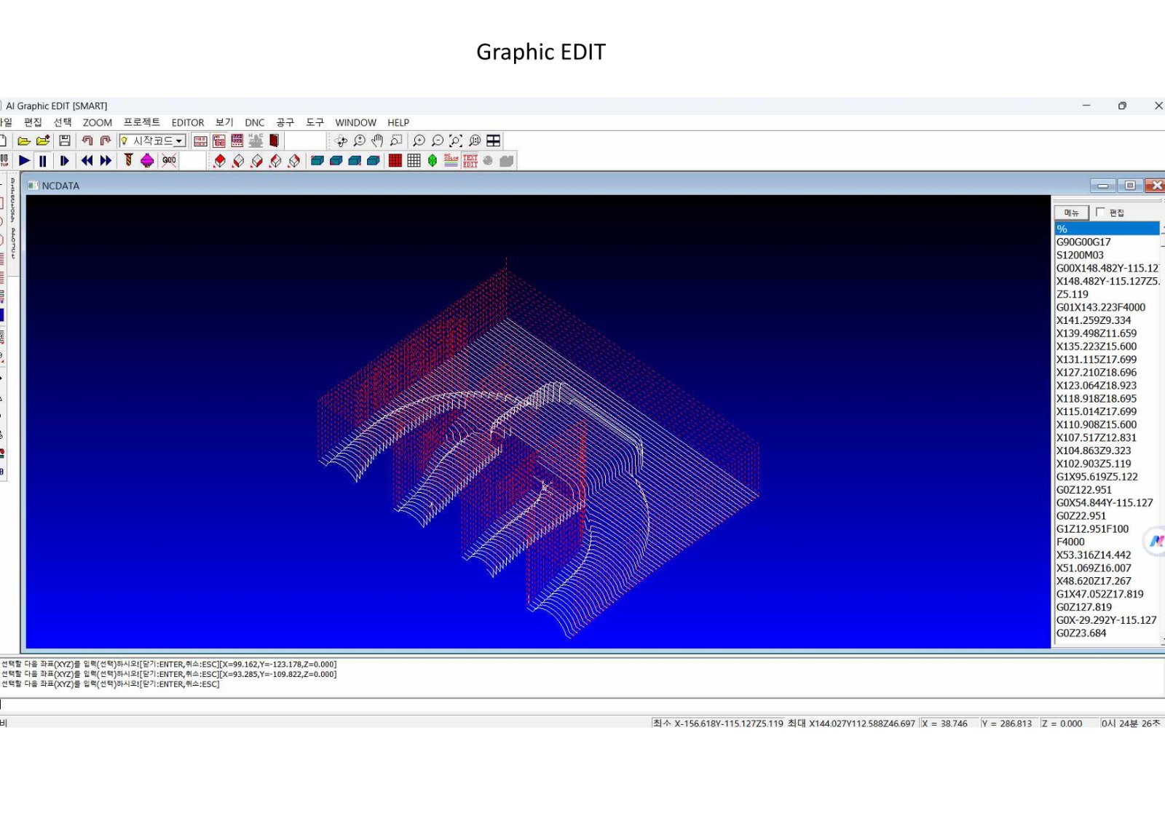Click the zoom in magnifier icon
Image resolution: width=1165 pixels, height=824 pixels.
point(419,140)
